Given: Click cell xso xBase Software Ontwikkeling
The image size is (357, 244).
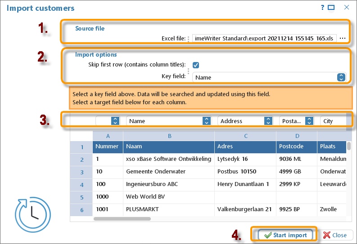Looking at the screenshot, I should [169, 159].
